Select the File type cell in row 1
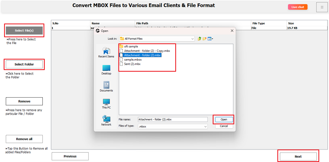Viewport: 329px width, 162px height. tap(269, 28)
